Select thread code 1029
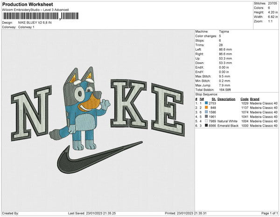280x217 pixels. tap(245, 103)
